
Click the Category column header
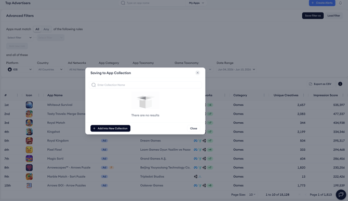(240, 95)
